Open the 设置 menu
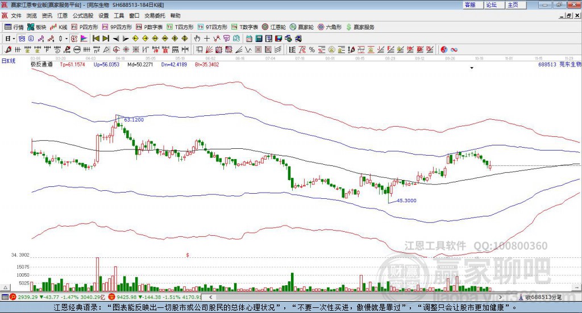 pyautogui.click(x=103, y=15)
